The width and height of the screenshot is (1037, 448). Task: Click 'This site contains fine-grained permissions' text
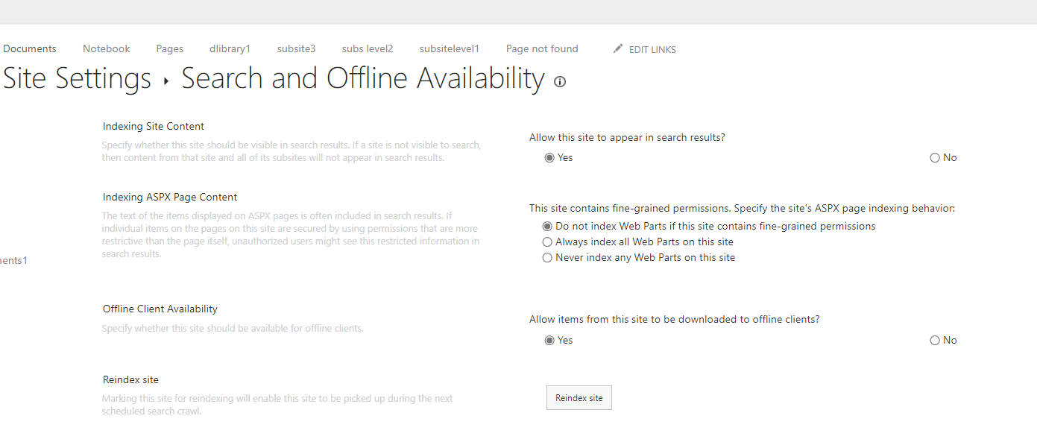coord(742,209)
